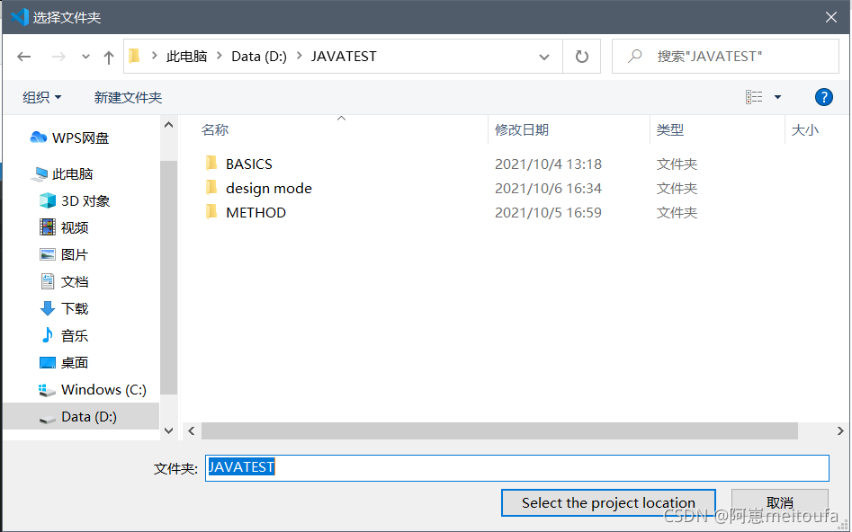Go up one folder level
852x532 pixels.
coord(109,57)
